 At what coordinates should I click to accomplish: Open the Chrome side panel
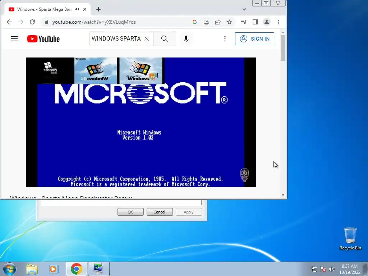point(255,22)
